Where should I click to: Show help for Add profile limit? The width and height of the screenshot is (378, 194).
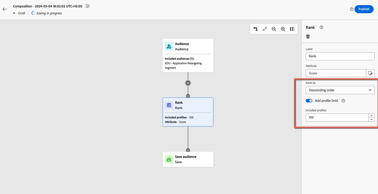[x=344, y=101]
